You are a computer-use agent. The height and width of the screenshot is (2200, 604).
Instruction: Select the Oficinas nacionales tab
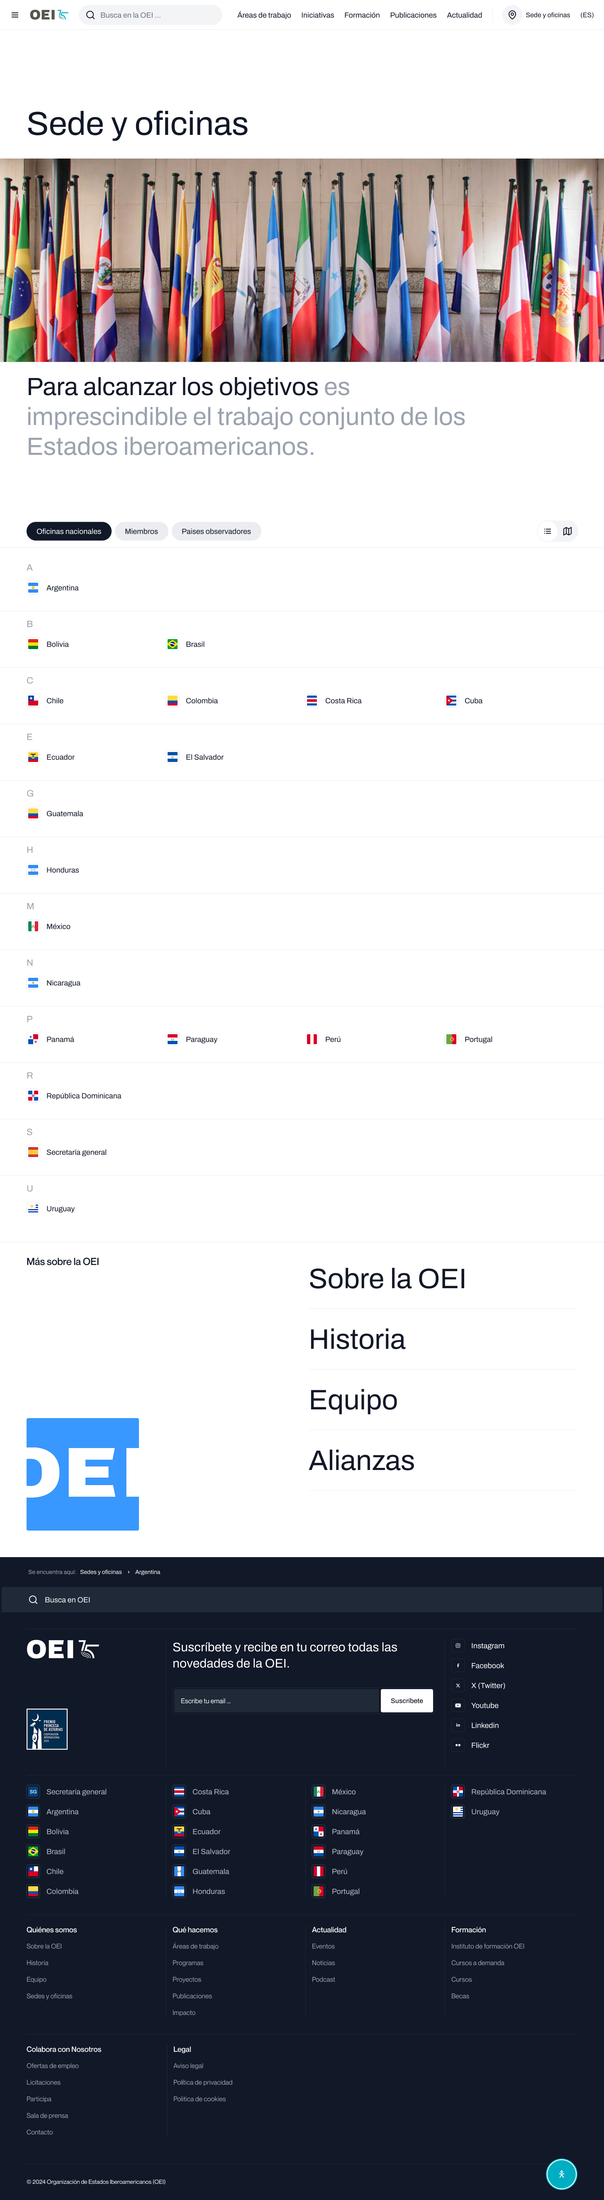click(68, 531)
